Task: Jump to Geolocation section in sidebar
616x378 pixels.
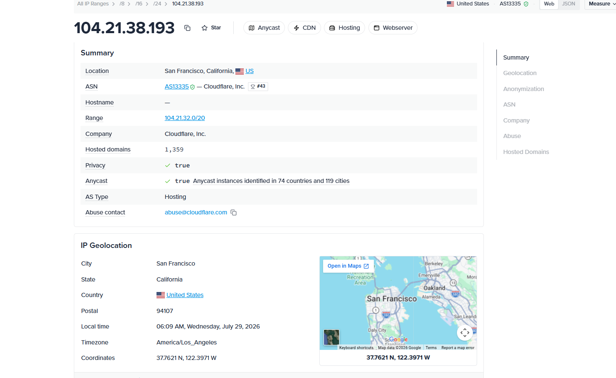Action: click(x=520, y=73)
